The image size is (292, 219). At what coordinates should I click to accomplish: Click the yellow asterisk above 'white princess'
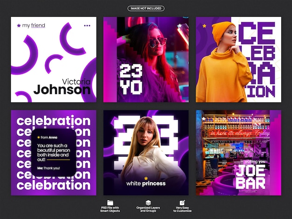[x=146, y=178]
